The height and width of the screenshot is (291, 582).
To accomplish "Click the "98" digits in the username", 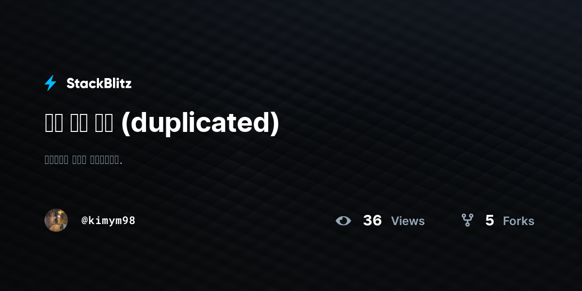I will coord(129,221).
